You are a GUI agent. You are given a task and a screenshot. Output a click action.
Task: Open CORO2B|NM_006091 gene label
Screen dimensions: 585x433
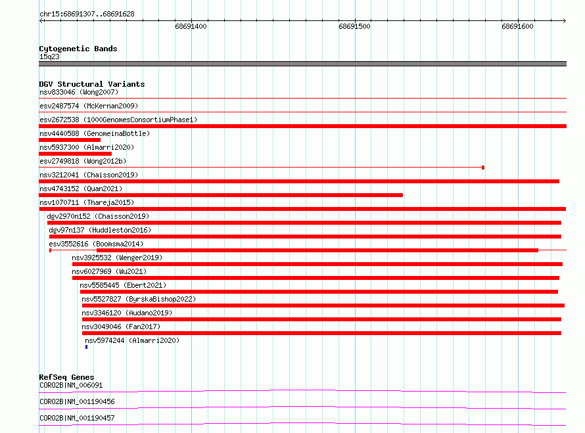point(71,385)
